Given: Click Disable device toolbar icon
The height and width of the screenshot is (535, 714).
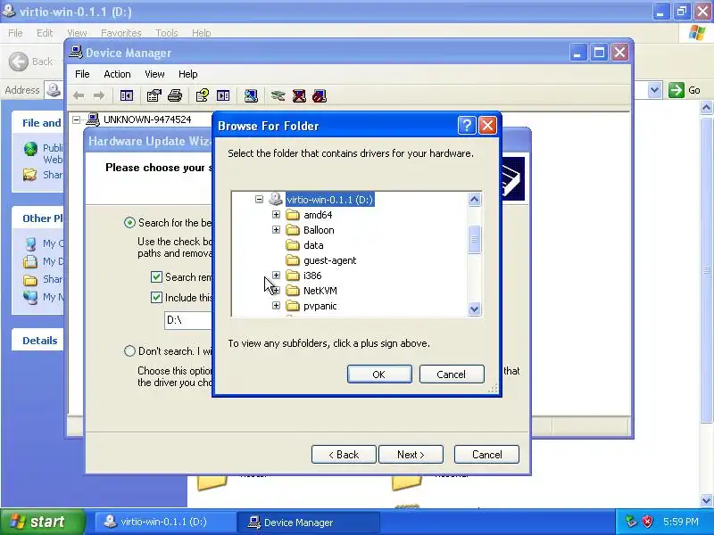Looking at the screenshot, I should pos(320,95).
